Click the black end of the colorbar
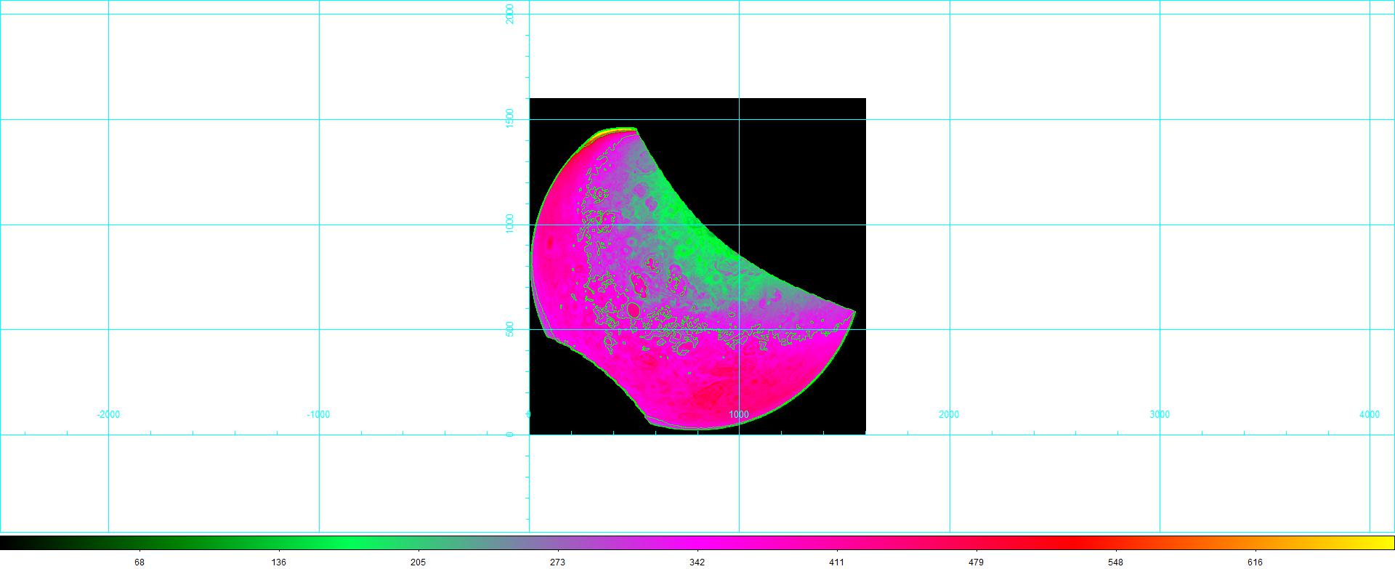1395x569 pixels. click(x=9, y=543)
